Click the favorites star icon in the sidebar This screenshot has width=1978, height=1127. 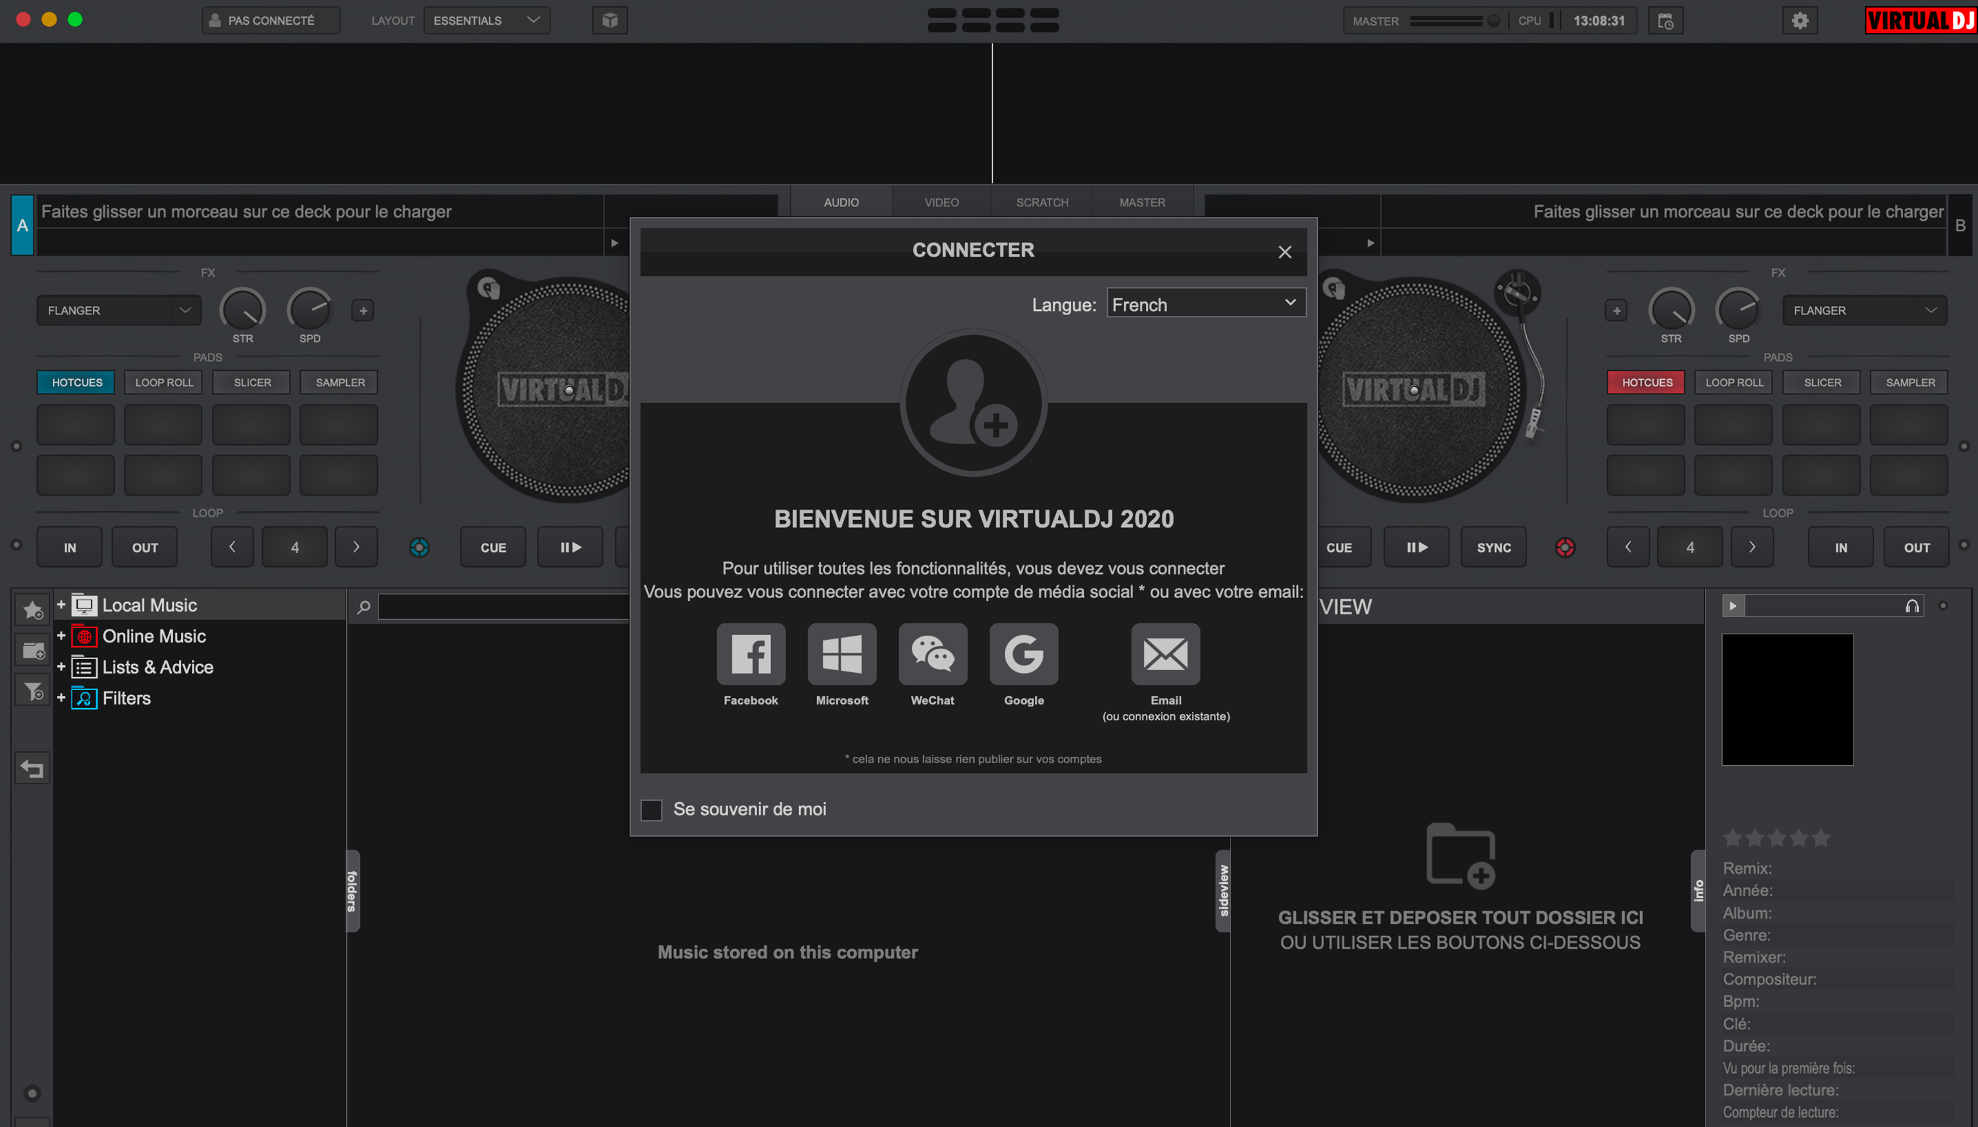click(x=32, y=609)
